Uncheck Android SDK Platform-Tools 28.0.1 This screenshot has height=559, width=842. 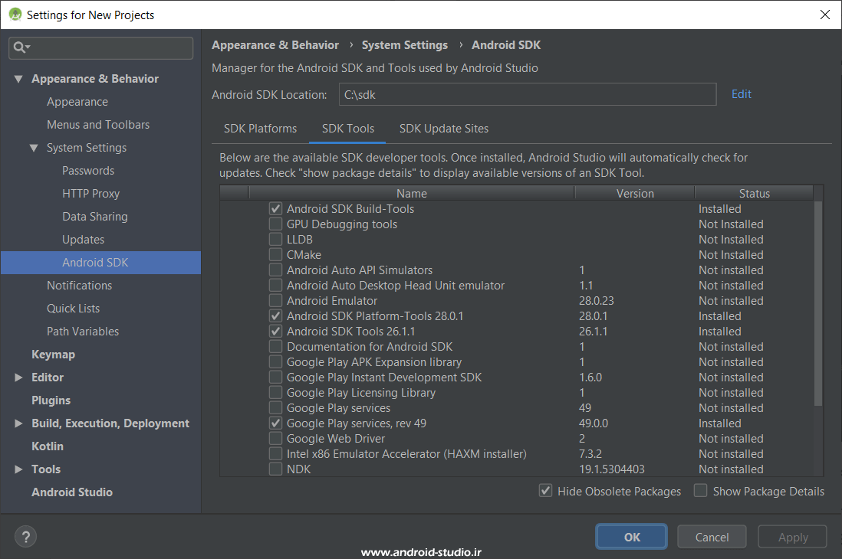275,316
